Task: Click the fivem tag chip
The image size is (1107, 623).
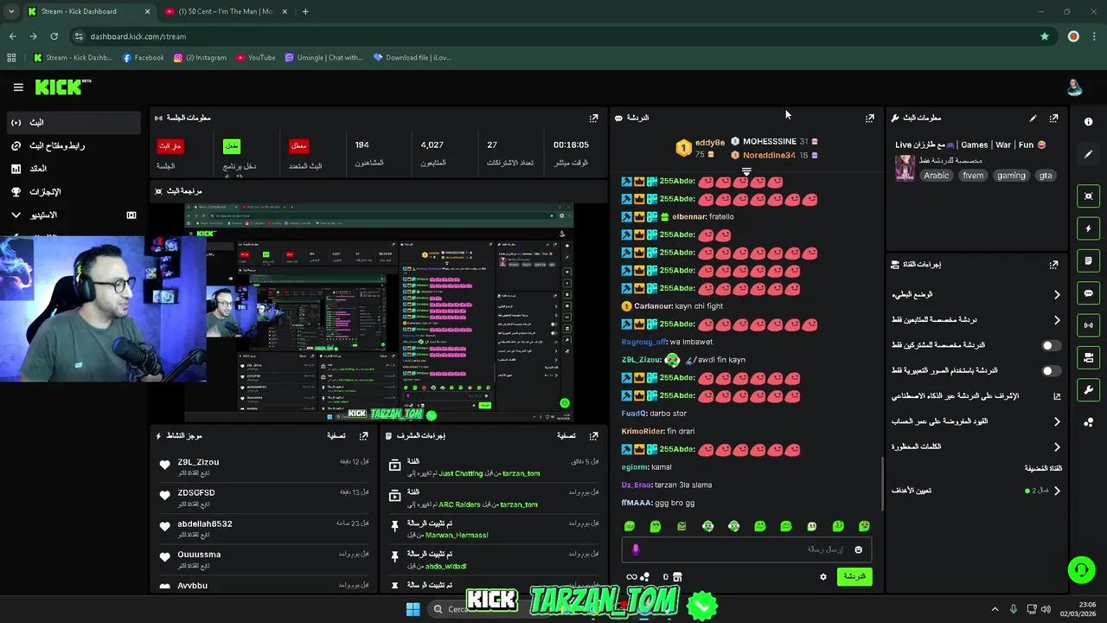Action: coord(973,176)
